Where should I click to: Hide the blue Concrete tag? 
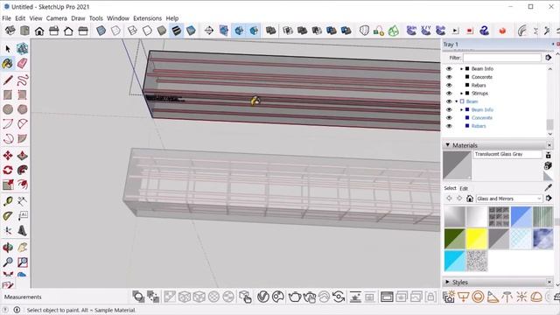click(449, 117)
